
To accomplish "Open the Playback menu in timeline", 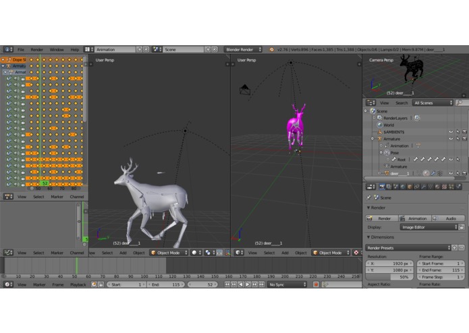I will [78, 284].
